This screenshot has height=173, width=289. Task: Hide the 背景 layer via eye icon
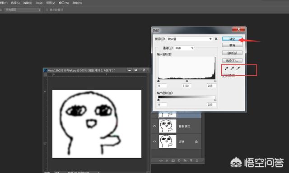(154, 141)
